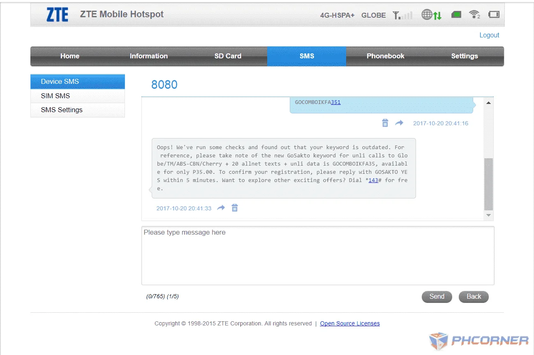
Task: Click the ZTE logo
Action: point(57,15)
